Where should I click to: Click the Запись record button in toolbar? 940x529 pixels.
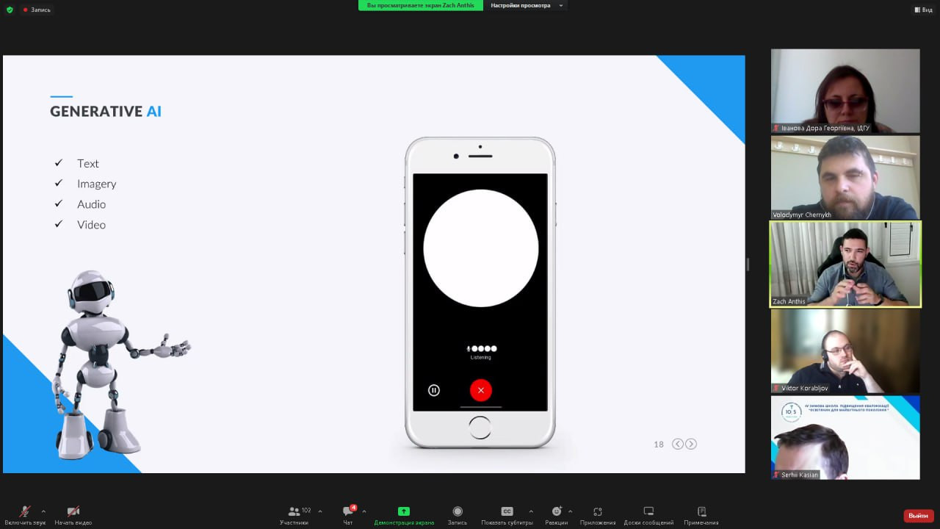458,515
